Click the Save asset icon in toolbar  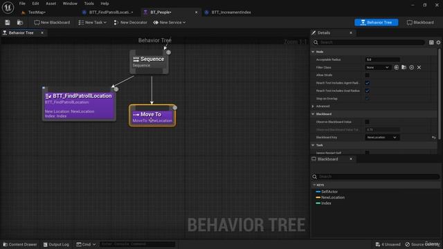[x=8, y=22]
